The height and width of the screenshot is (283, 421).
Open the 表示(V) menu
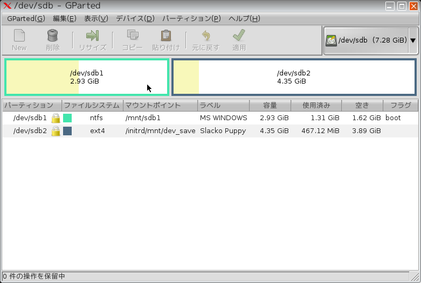click(x=96, y=18)
